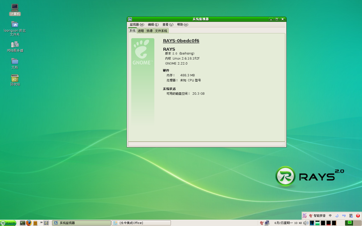Open the SCIM help question mark icon
362x226 pixels.
pos(358,216)
